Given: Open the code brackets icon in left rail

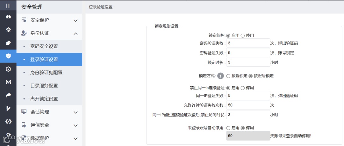Looking at the screenshot, I should tap(8, 122).
